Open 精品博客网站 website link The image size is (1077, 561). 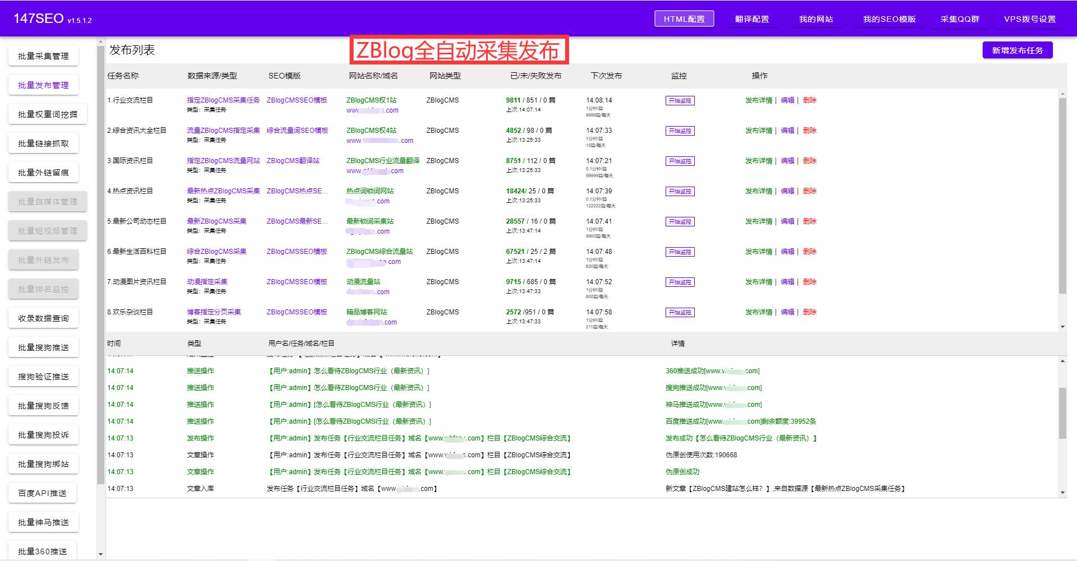pyautogui.click(x=366, y=312)
